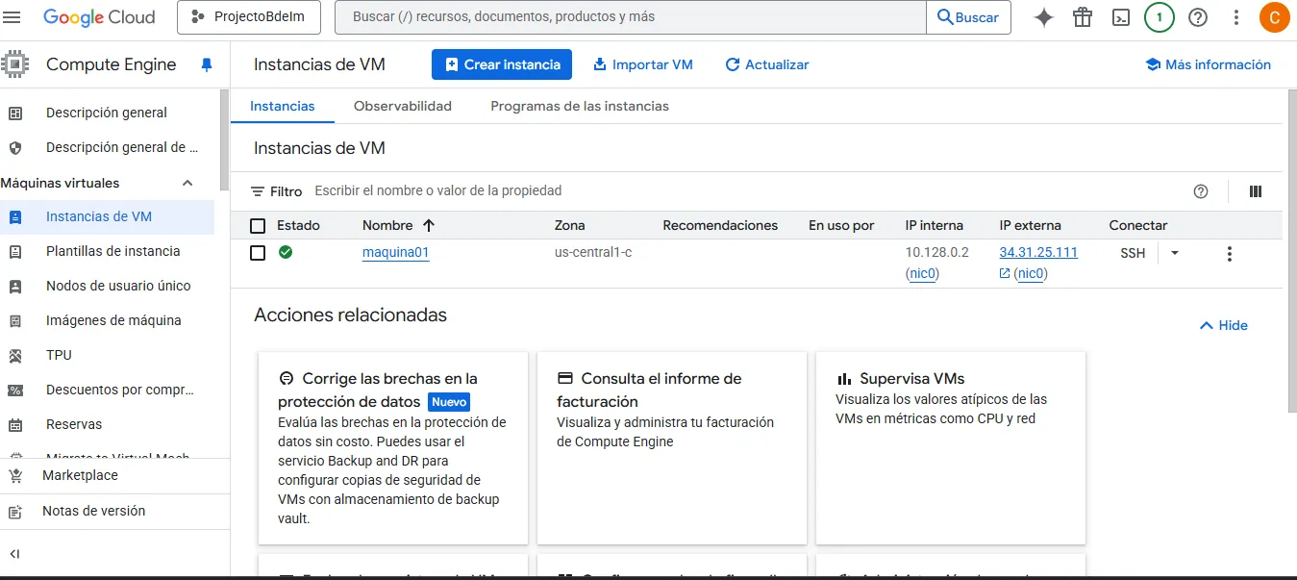Click the Plantillas de instancia icon
This screenshot has height=580, width=1297.
15,251
